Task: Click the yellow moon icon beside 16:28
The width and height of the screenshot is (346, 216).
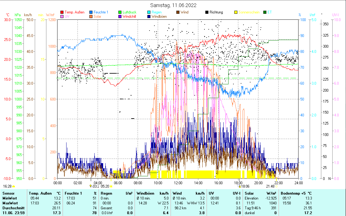Action: [x=14, y=186]
